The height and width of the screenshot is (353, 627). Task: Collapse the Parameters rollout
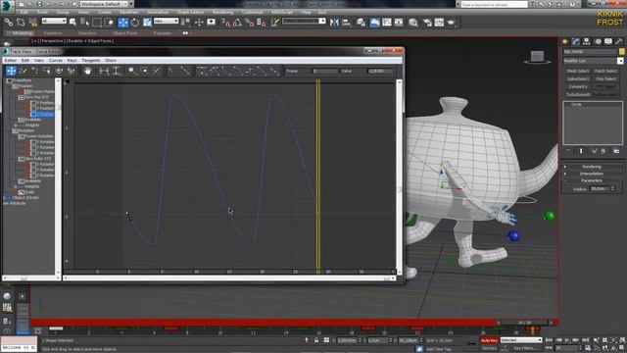(x=592, y=180)
